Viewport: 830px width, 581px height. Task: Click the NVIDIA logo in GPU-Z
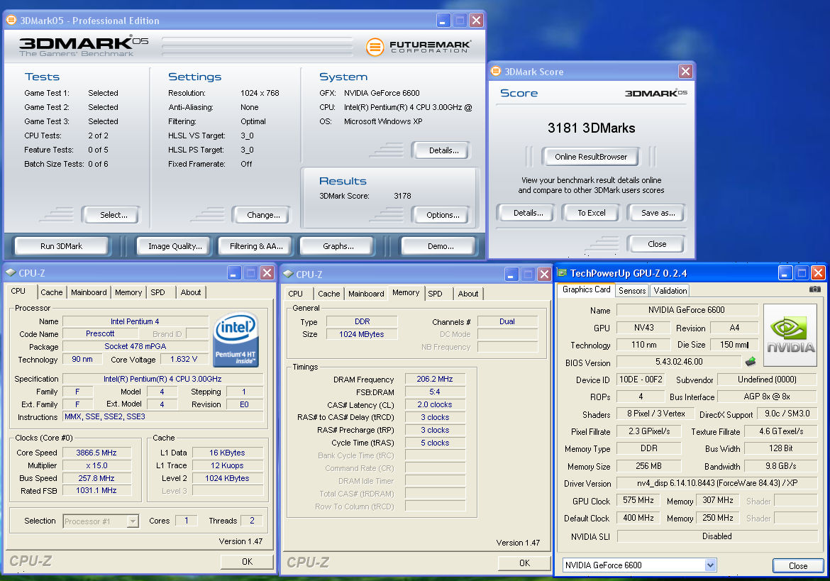pos(790,335)
